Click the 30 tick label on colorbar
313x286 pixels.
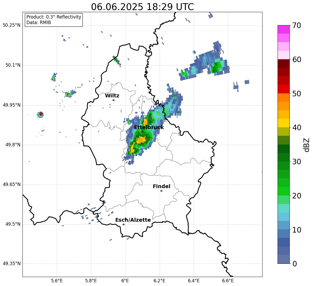297,162
